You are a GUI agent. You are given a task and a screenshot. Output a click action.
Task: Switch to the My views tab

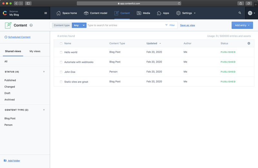[35, 51]
